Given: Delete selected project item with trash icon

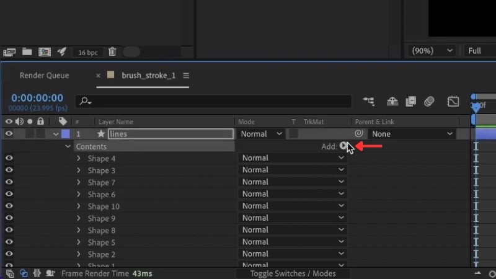Looking at the screenshot, I should tap(112, 51).
